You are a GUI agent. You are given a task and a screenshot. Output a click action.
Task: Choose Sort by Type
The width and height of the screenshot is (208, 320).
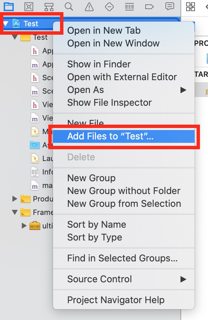pos(95,237)
